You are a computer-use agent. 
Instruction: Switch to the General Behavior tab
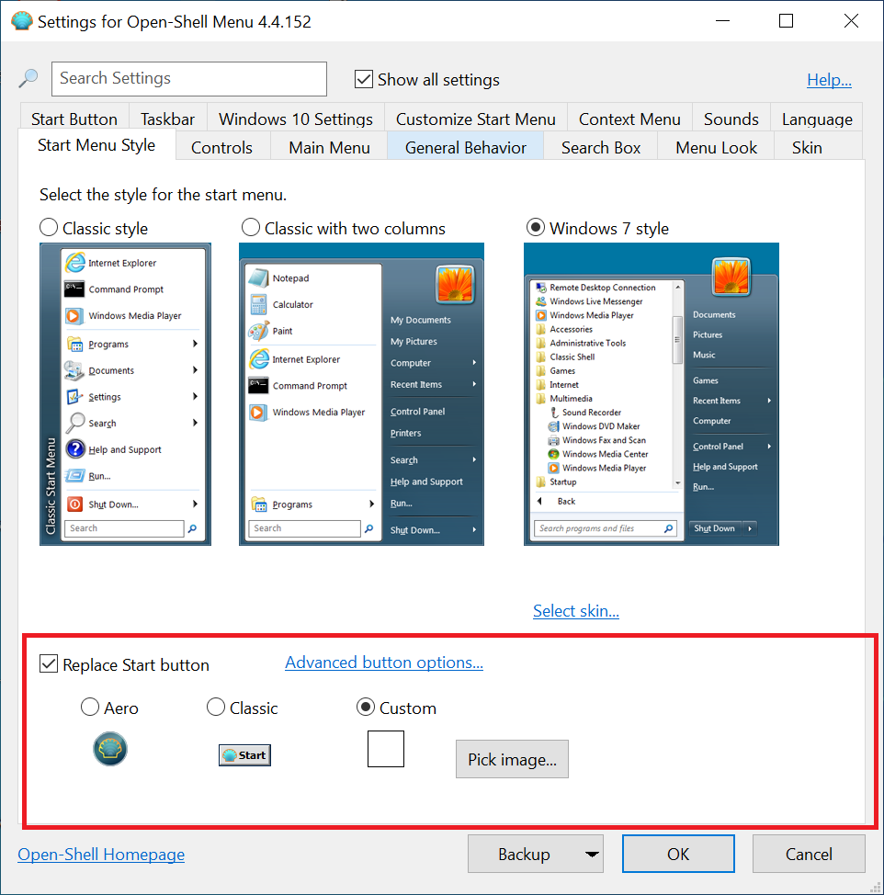(x=466, y=147)
